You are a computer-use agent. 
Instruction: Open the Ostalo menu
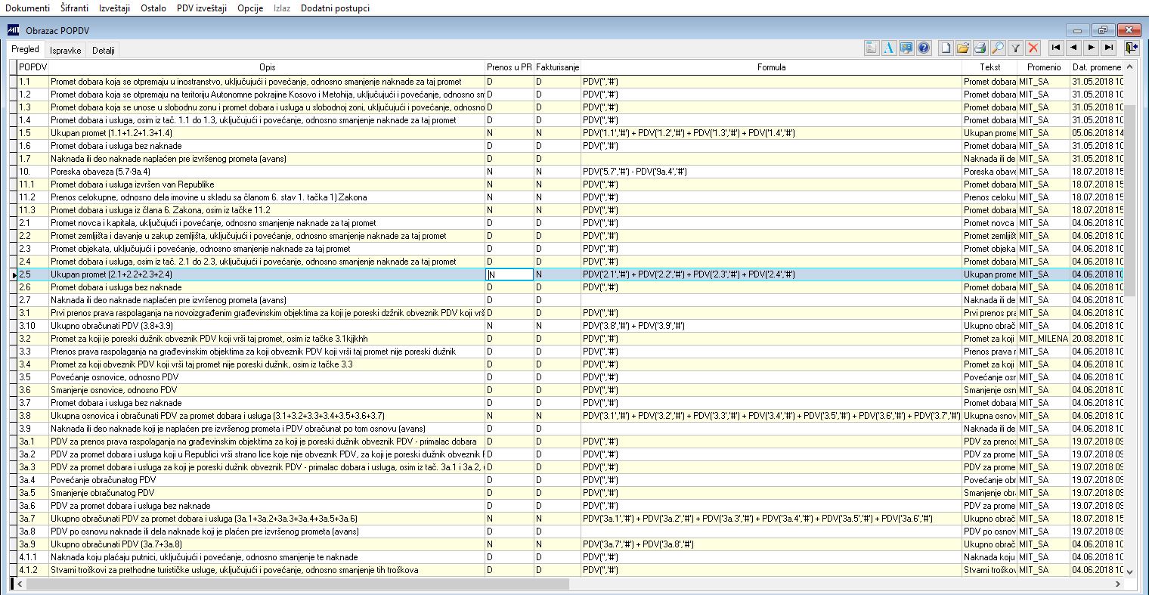tap(153, 8)
